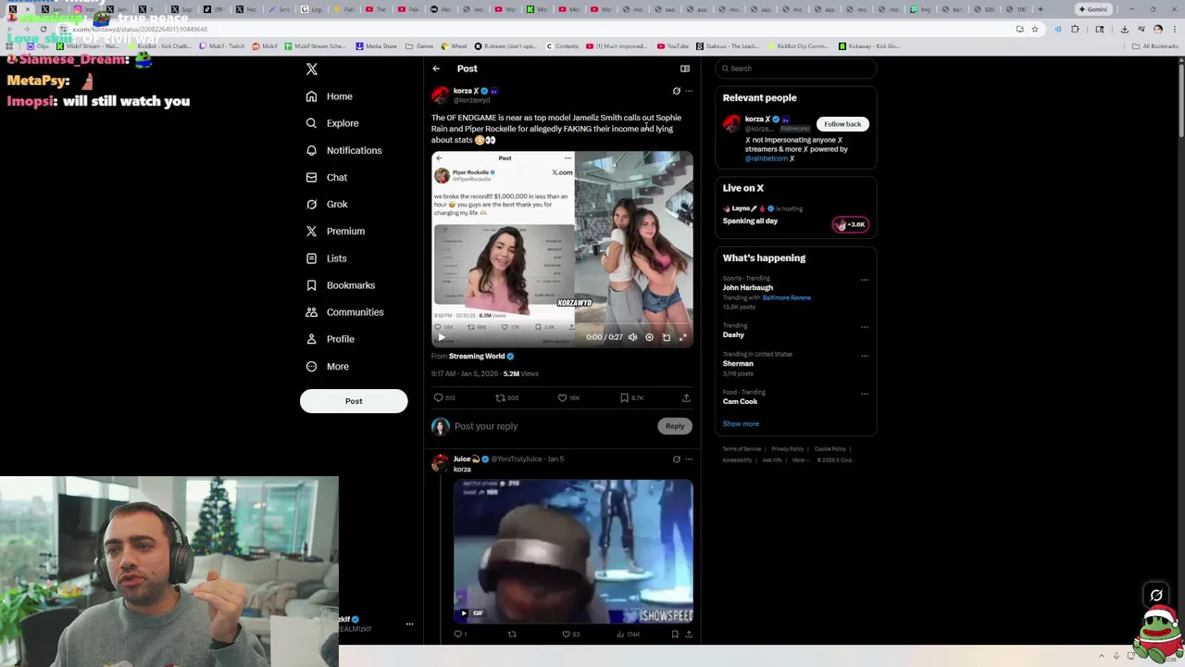The height and width of the screenshot is (667, 1185).
Task: Open Chat in the sidebar
Action: tap(326, 177)
